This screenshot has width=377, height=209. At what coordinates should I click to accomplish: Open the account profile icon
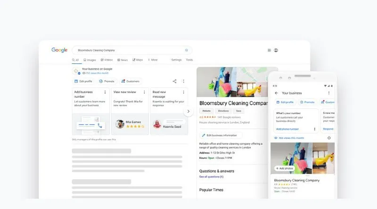(x=276, y=50)
